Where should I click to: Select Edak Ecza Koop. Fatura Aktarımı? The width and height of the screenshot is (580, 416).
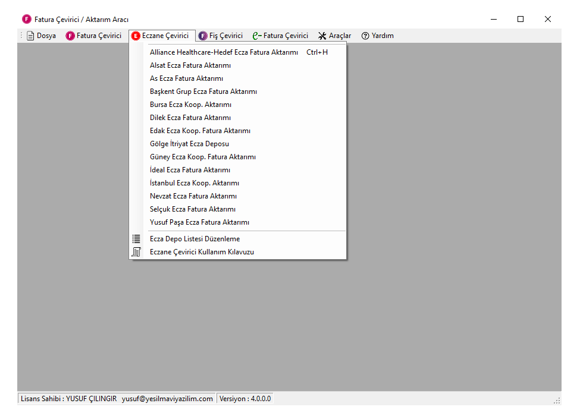[238, 131]
